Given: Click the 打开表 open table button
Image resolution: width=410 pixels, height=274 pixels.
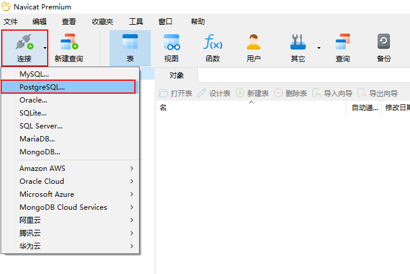Looking at the screenshot, I should pos(176,93).
